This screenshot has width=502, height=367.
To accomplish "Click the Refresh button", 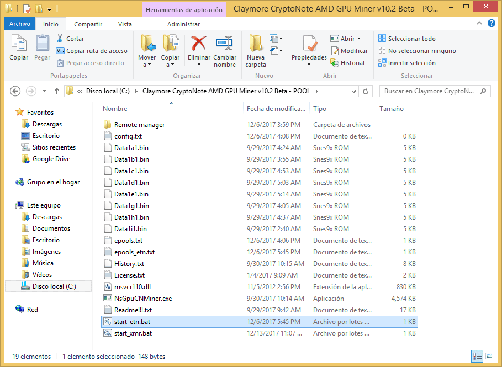I will pyautogui.click(x=366, y=91).
